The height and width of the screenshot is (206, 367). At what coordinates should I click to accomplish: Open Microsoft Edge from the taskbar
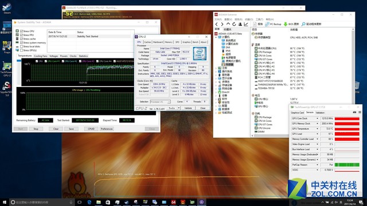click(x=89, y=202)
